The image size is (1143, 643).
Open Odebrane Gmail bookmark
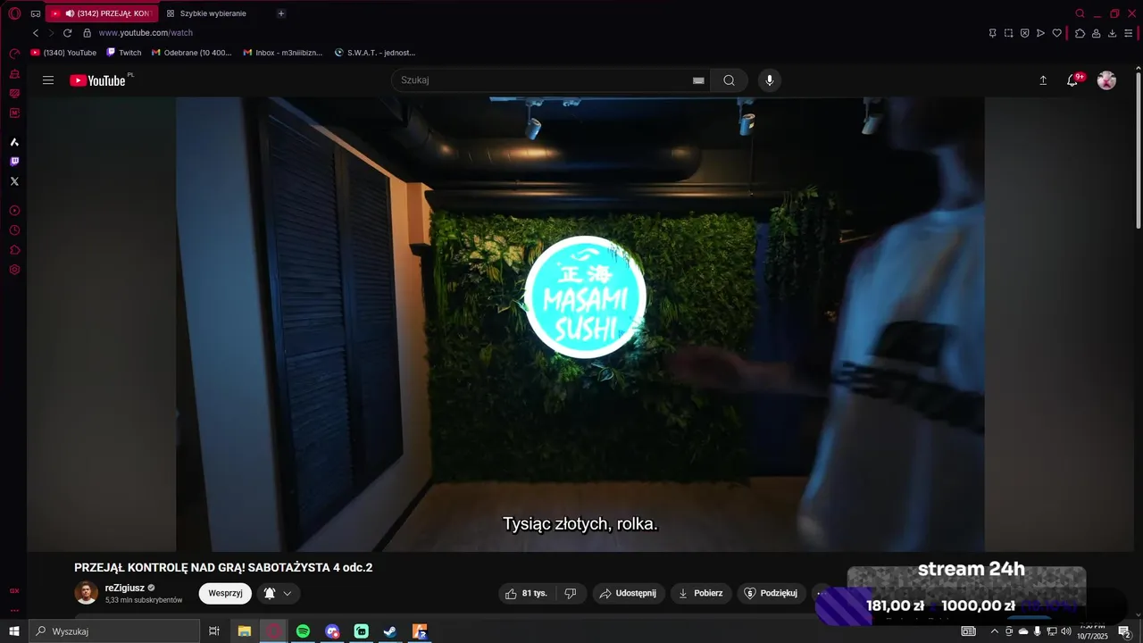tap(191, 53)
